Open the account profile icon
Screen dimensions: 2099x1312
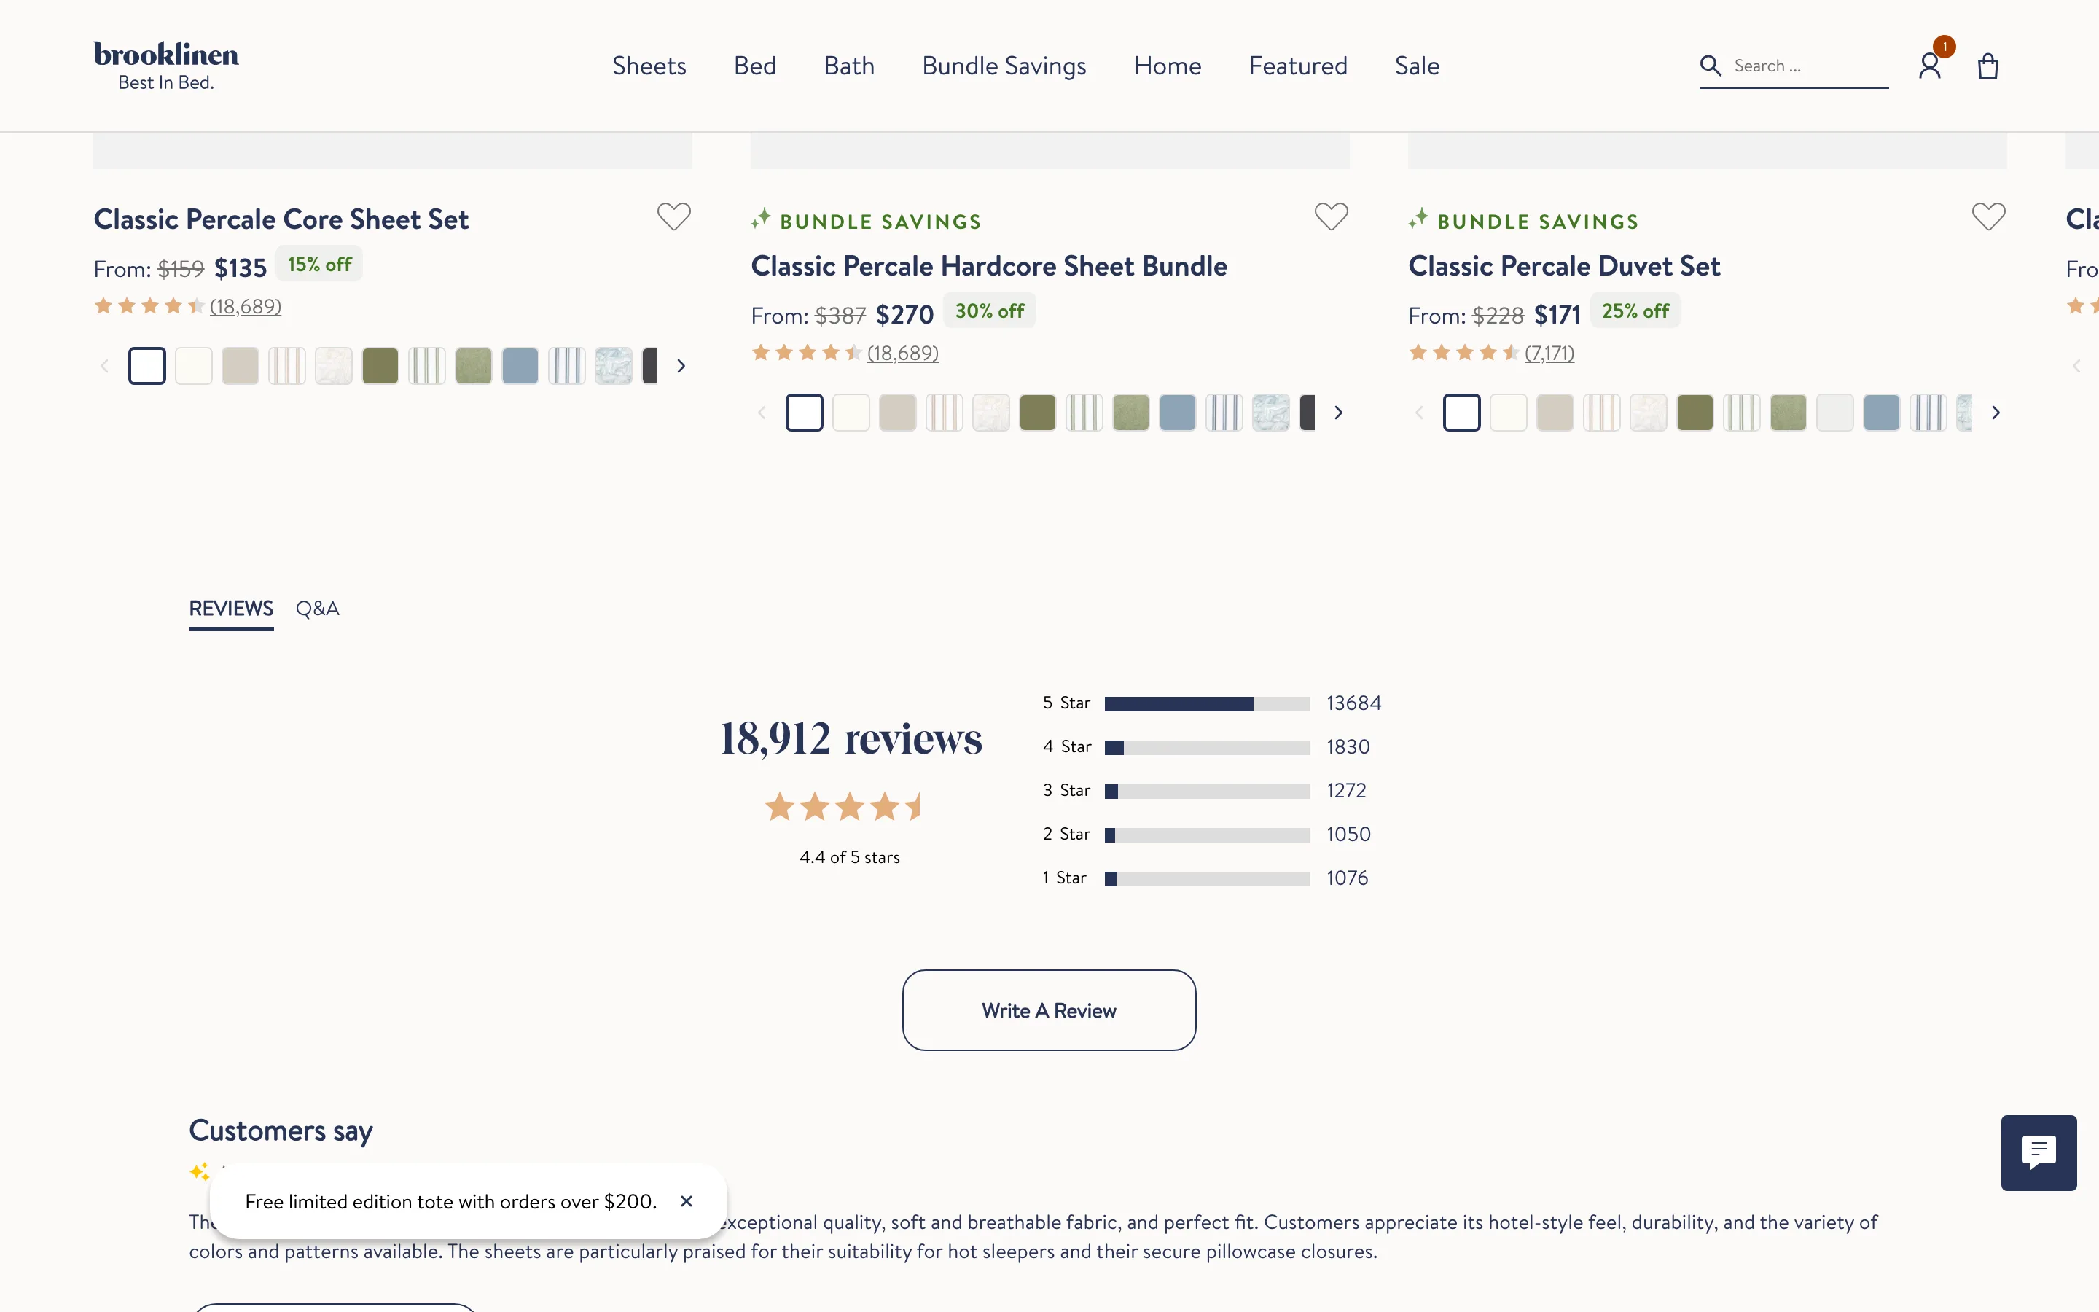pyautogui.click(x=1929, y=66)
